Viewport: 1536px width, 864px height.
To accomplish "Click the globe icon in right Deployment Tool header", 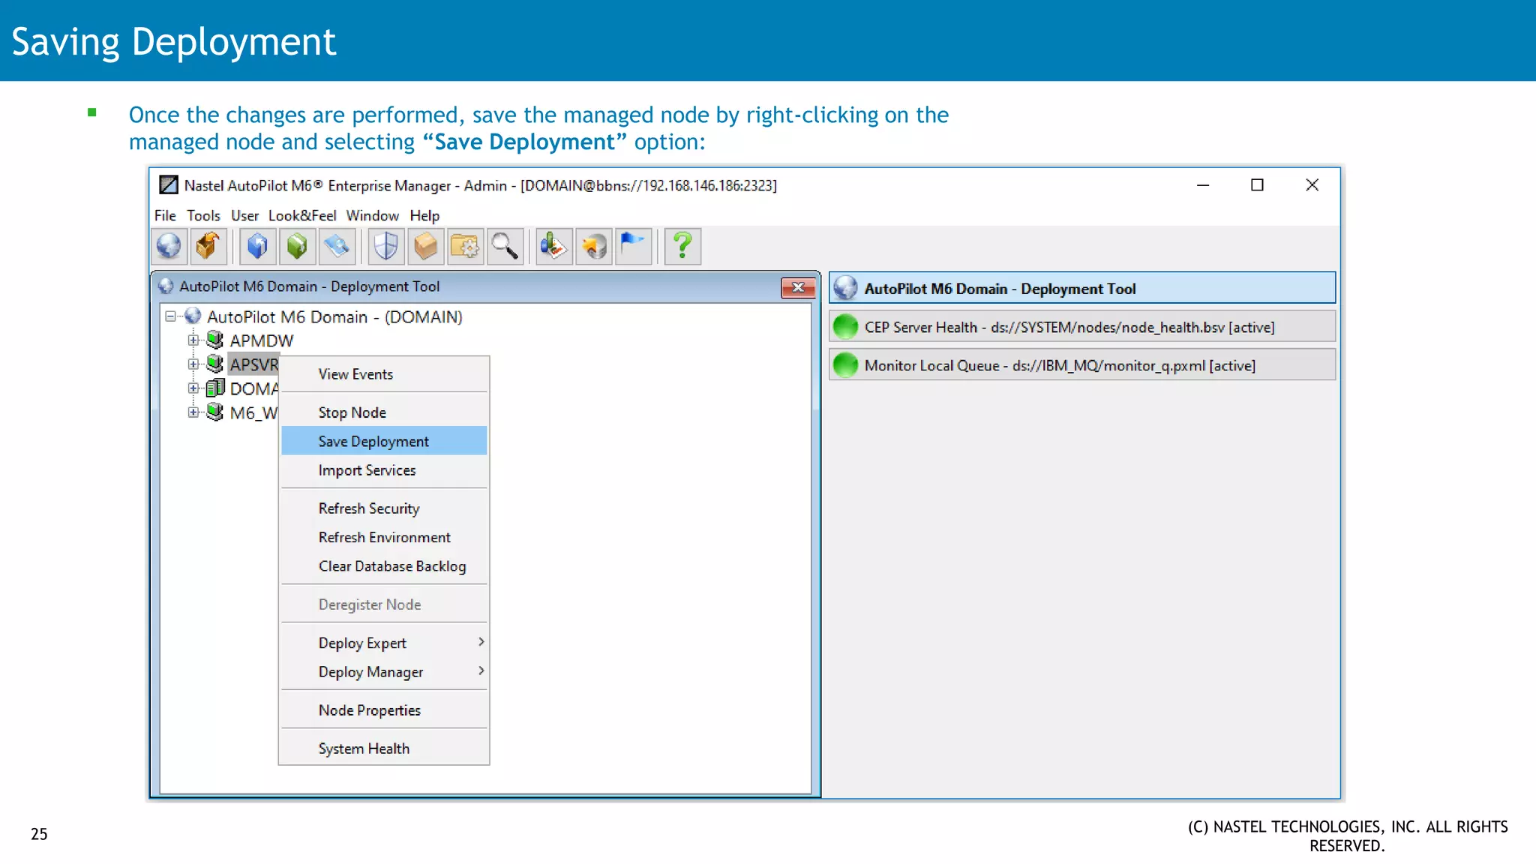I will point(845,288).
